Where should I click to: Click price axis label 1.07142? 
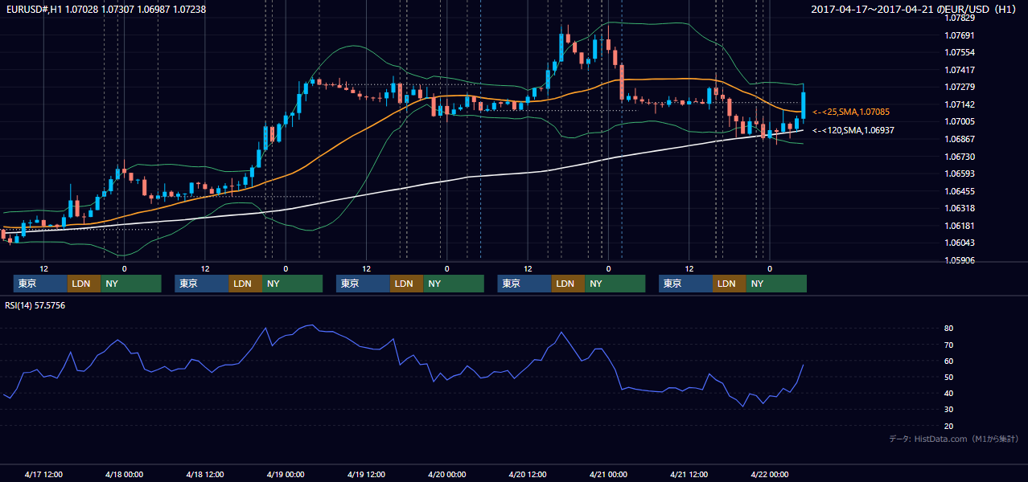[959, 104]
